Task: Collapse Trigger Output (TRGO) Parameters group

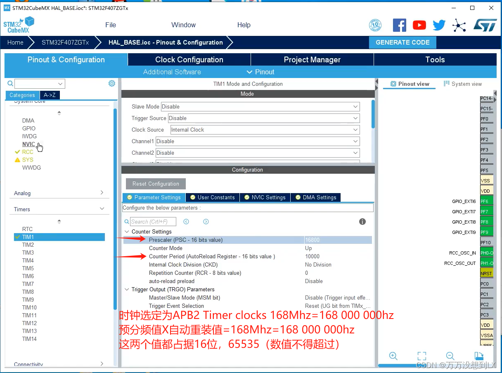Action: point(127,289)
